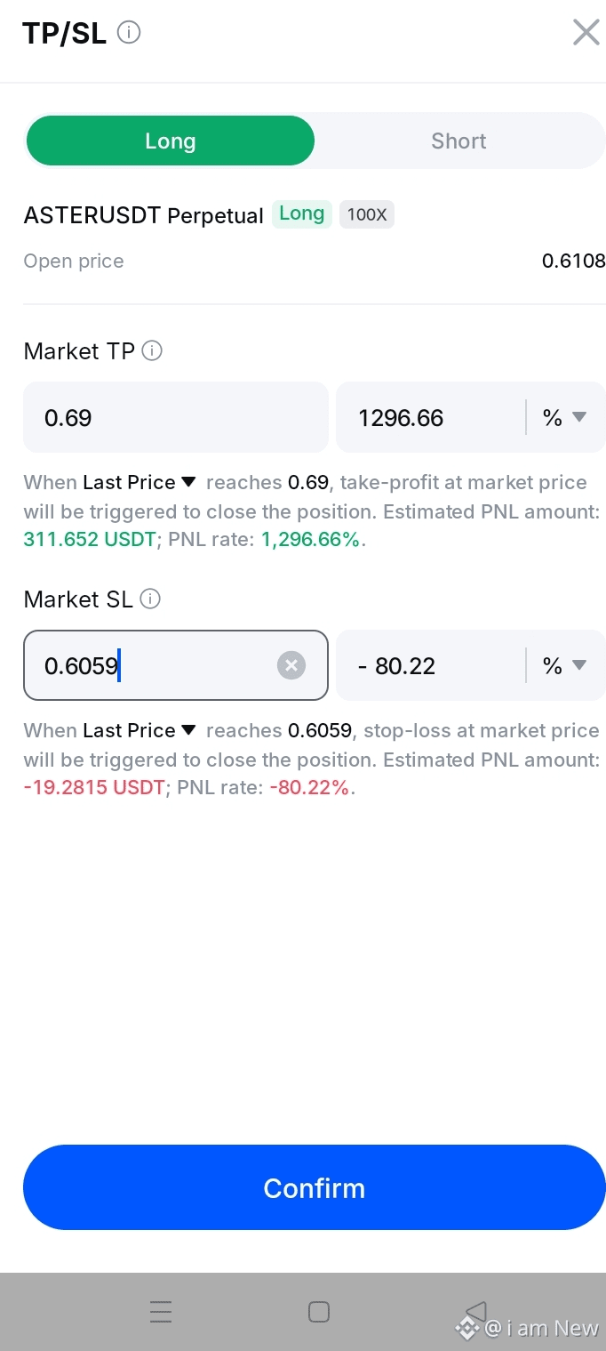The height and width of the screenshot is (1351, 606).
Task: Edit the -80.22 stop-loss percent field
Action: point(431,665)
